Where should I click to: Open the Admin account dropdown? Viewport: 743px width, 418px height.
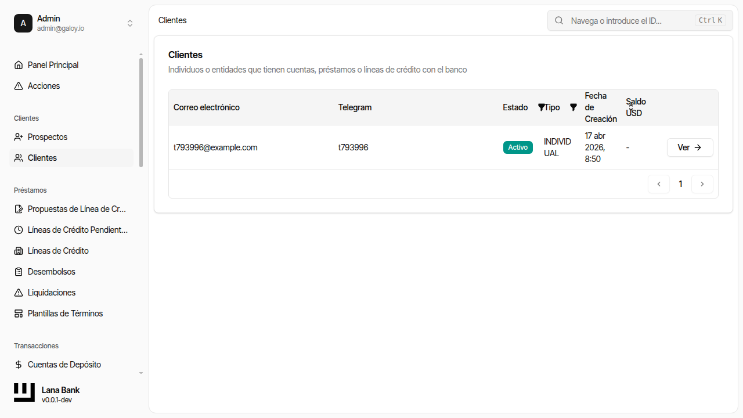point(130,23)
